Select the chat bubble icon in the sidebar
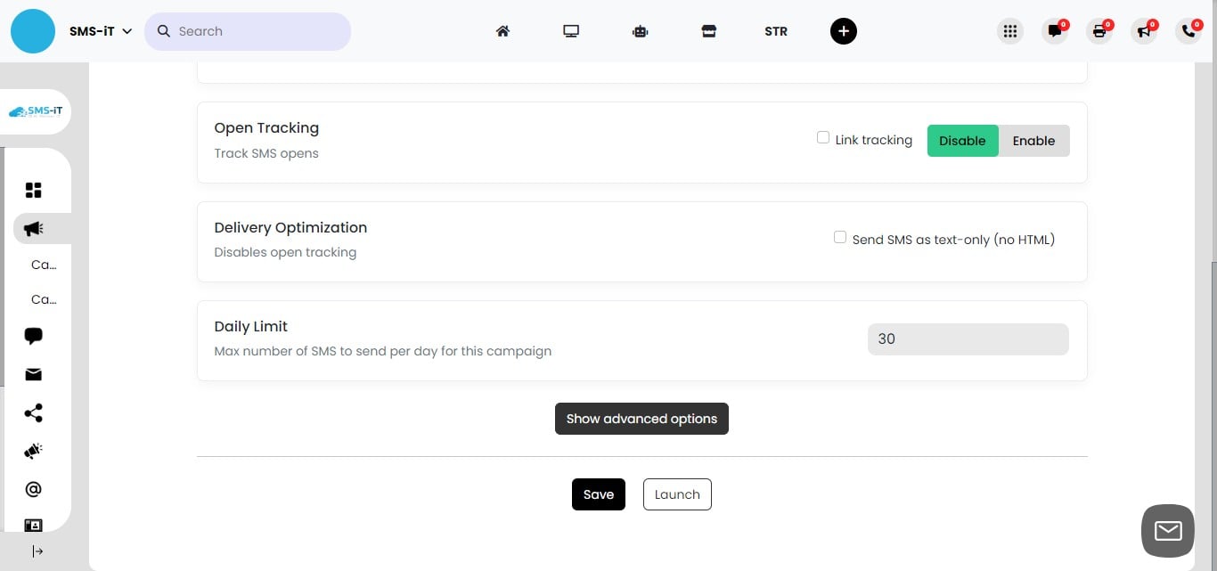Screen dimensions: 1217x571 [x=33, y=336]
